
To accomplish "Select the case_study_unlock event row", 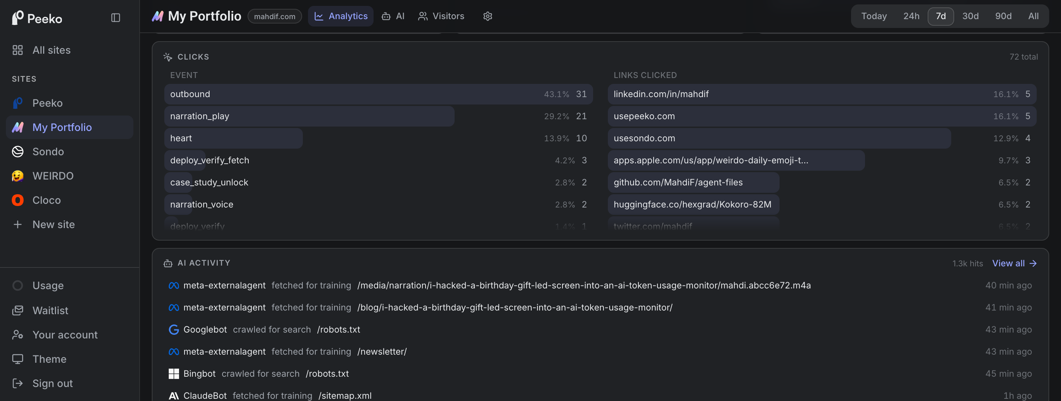I will [378, 182].
